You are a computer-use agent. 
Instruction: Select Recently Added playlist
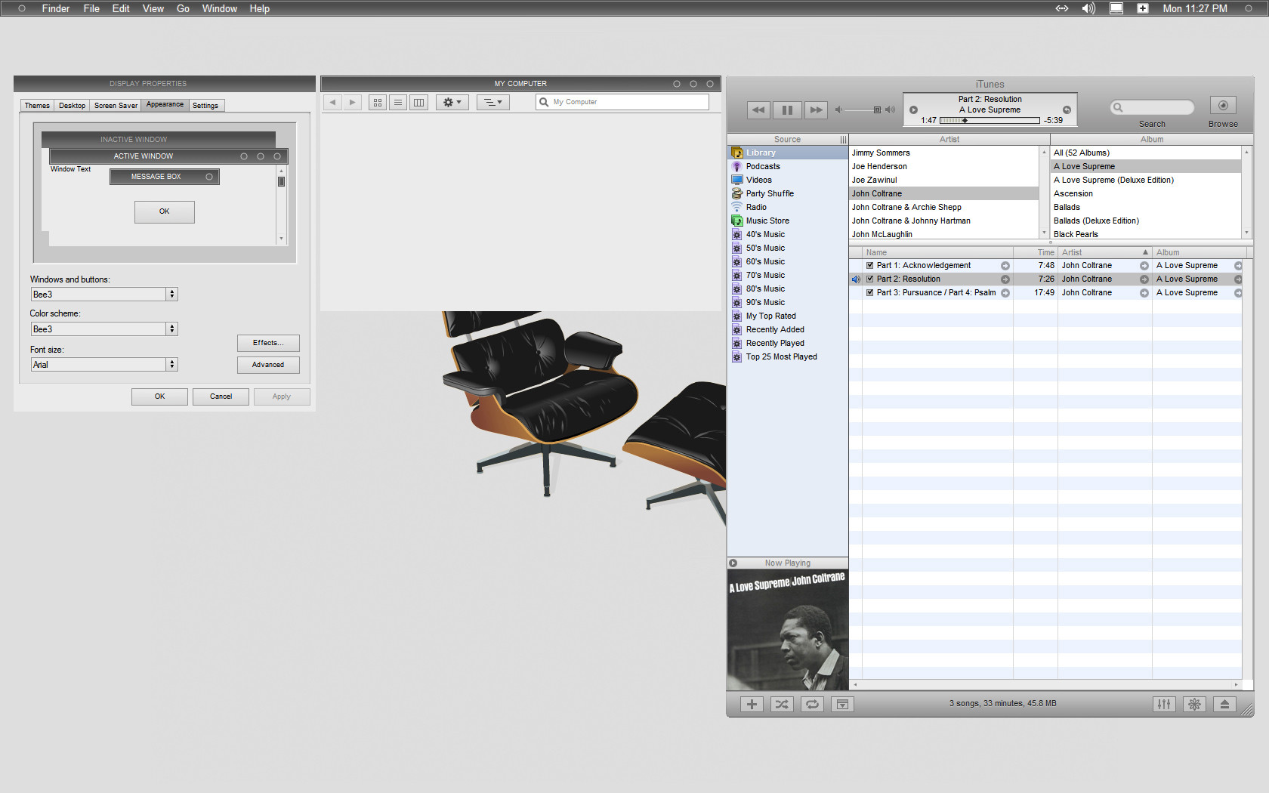(788, 329)
